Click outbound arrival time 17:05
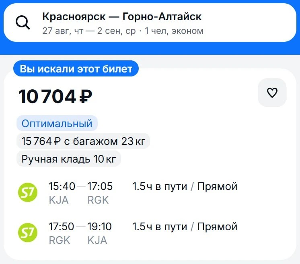 [x=100, y=186]
